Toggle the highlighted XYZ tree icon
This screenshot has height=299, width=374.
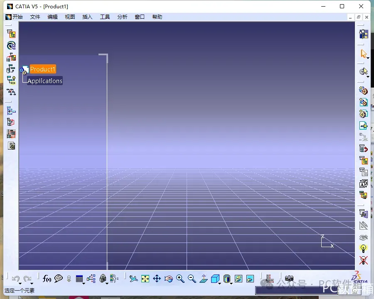tap(11, 134)
